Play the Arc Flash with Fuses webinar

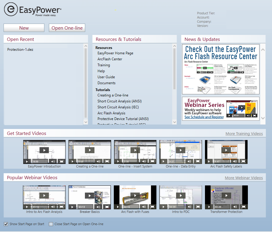(x=135, y=196)
